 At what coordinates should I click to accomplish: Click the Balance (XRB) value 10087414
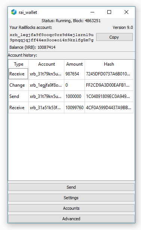pos(46,47)
